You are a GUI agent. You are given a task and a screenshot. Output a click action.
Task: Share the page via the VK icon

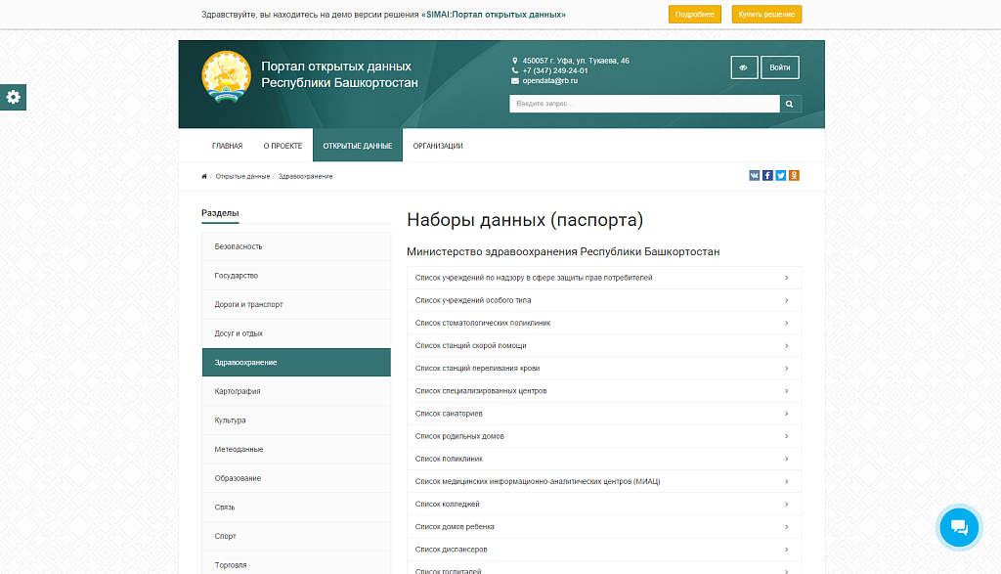754,176
